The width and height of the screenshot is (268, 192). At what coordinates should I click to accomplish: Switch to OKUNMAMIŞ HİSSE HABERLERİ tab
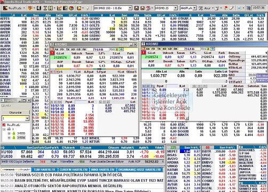[x=139, y=170]
